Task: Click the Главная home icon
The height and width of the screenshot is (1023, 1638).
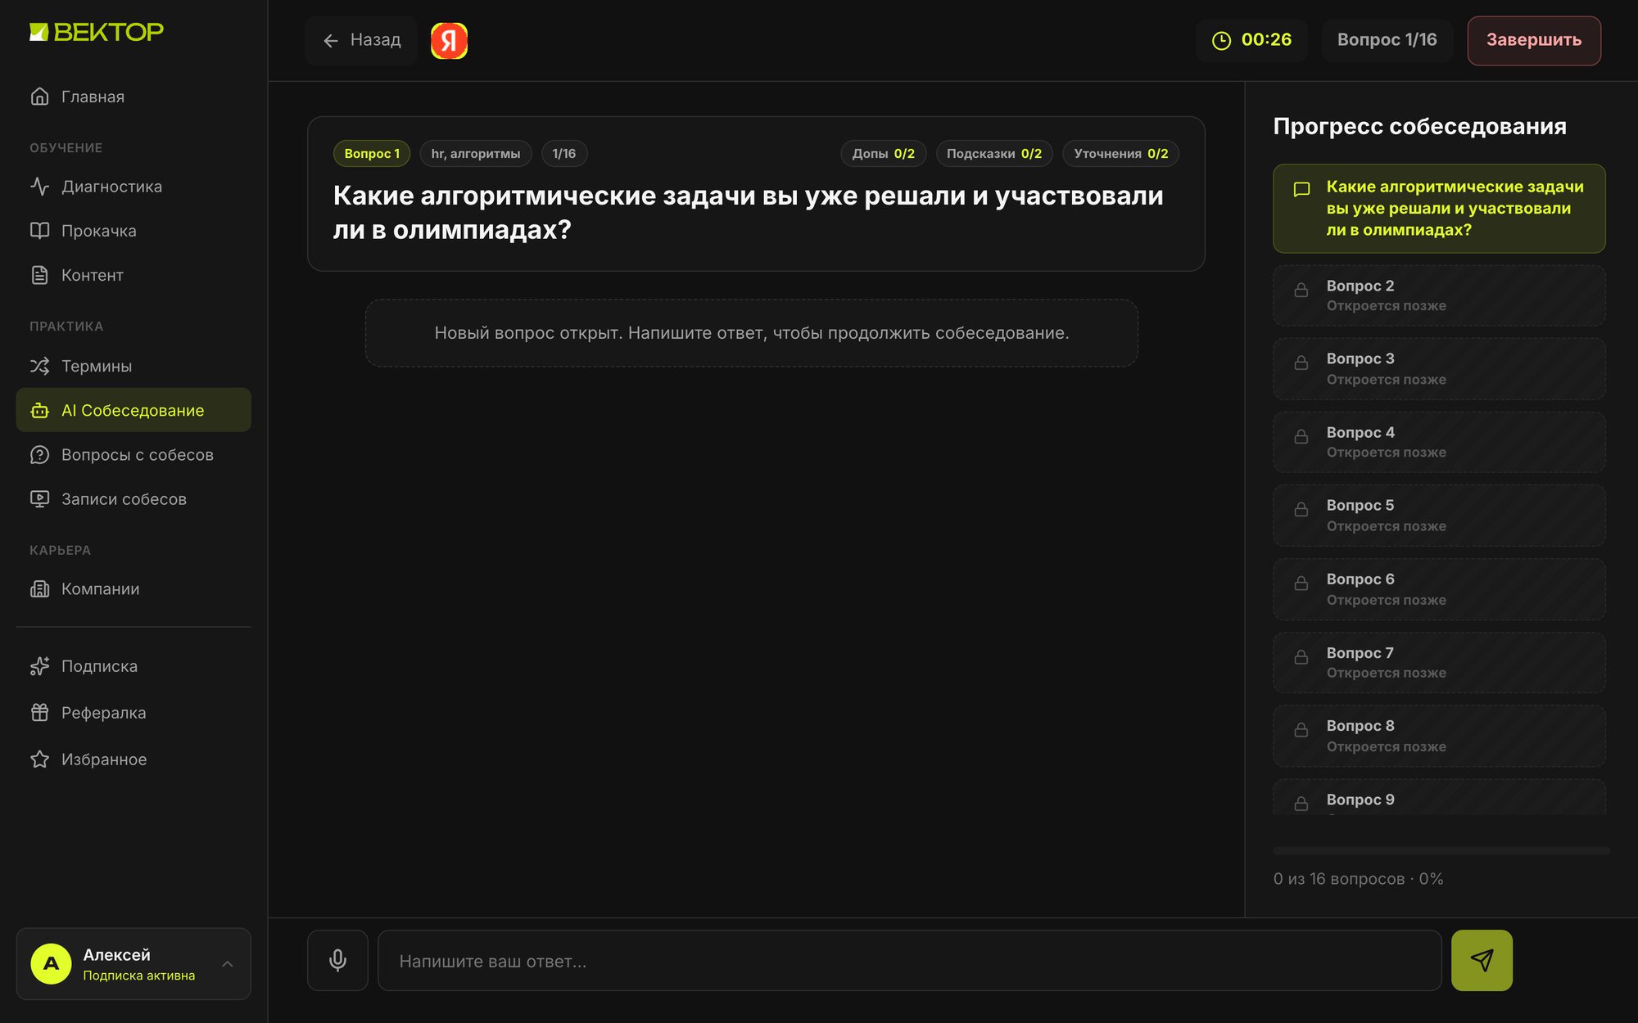Action: (39, 97)
